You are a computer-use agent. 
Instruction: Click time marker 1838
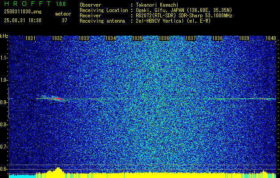coord(217,38)
